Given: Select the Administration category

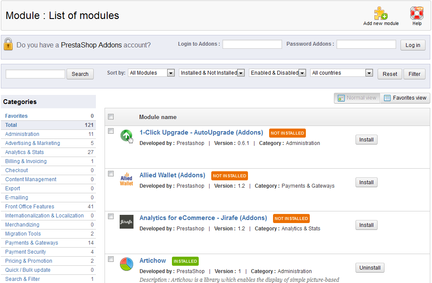Looking at the screenshot, I should pos(48,134).
